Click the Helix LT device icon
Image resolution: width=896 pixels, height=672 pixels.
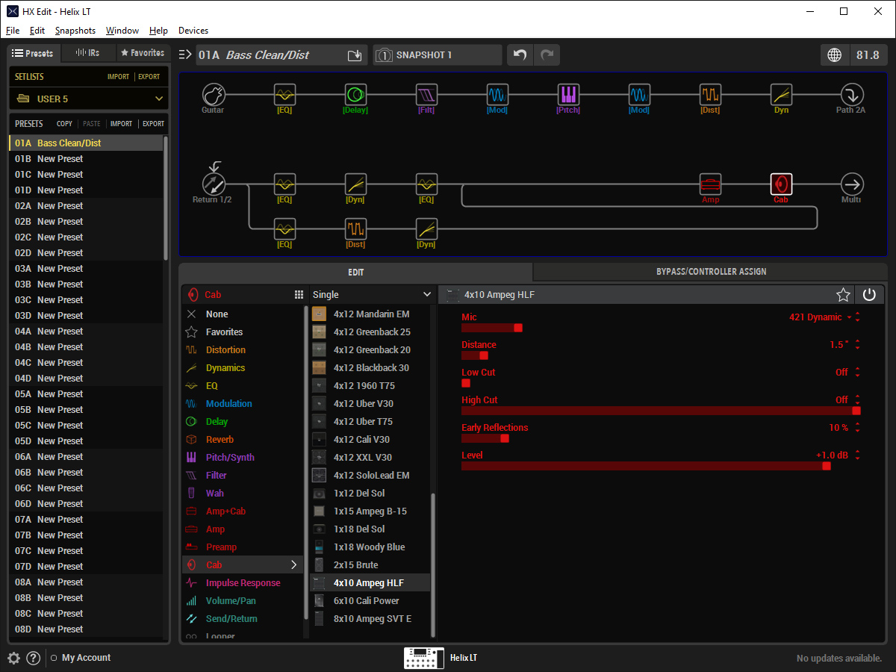(x=424, y=658)
